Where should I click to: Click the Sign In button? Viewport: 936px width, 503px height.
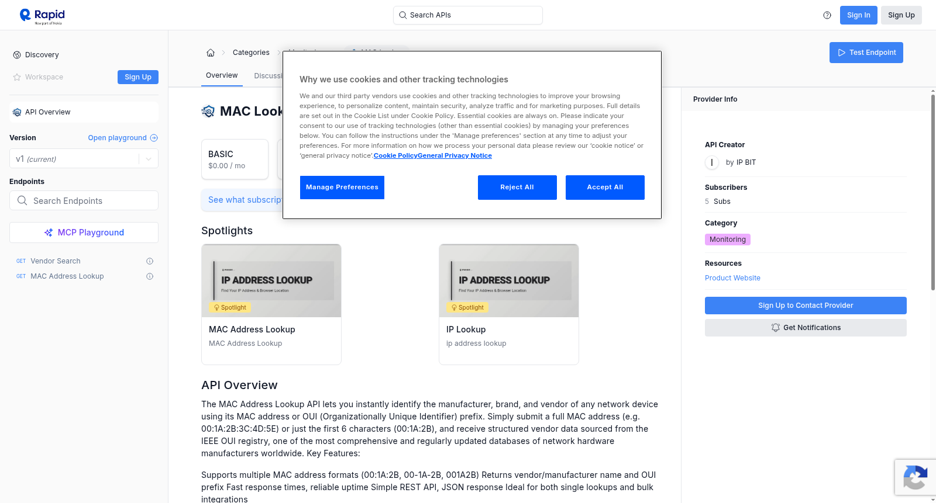tap(859, 15)
